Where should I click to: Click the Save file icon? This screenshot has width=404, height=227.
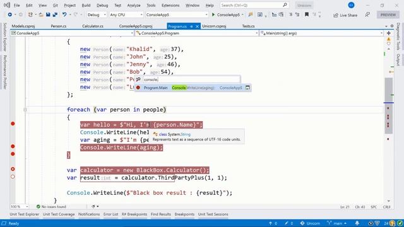coord(48,15)
